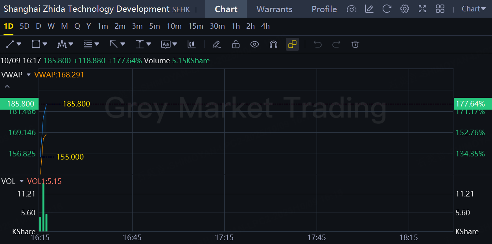
Task: Select the D daily timeframe
Action: click(x=39, y=26)
